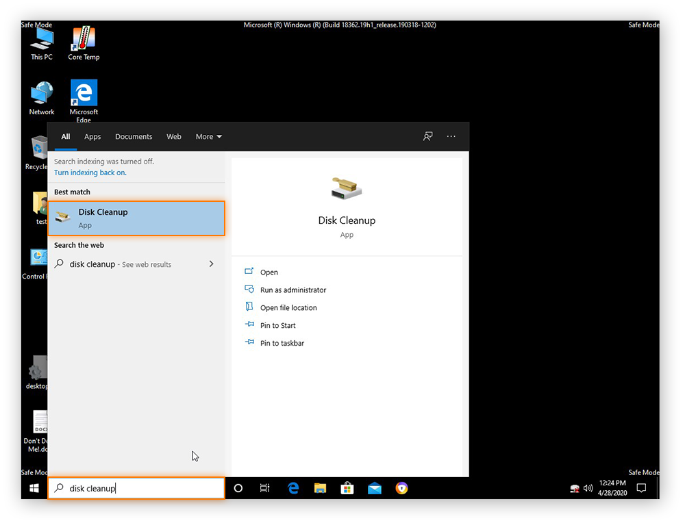This screenshot has width=685, height=523.
Task: Select the Open action label
Action: 269,272
